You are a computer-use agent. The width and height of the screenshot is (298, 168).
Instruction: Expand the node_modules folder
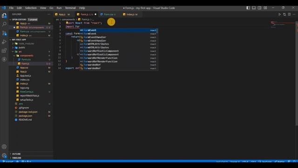26,43
